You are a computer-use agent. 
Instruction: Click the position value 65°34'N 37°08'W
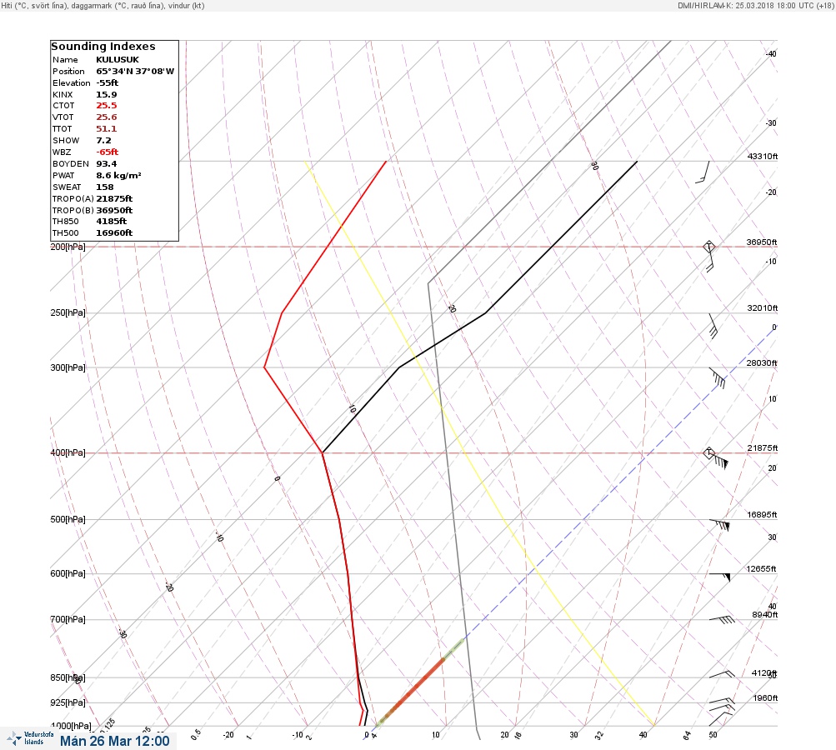tap(135, 72)
